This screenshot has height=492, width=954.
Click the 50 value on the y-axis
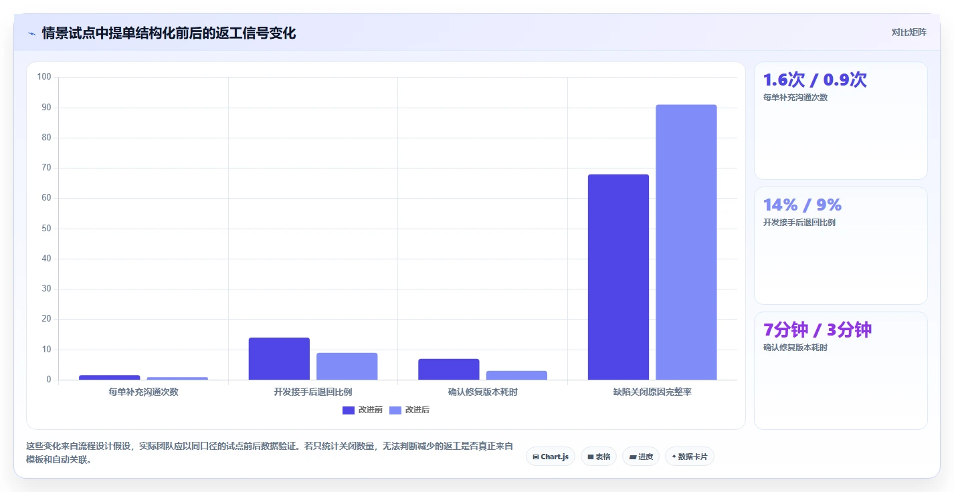(x=46, y=229)
